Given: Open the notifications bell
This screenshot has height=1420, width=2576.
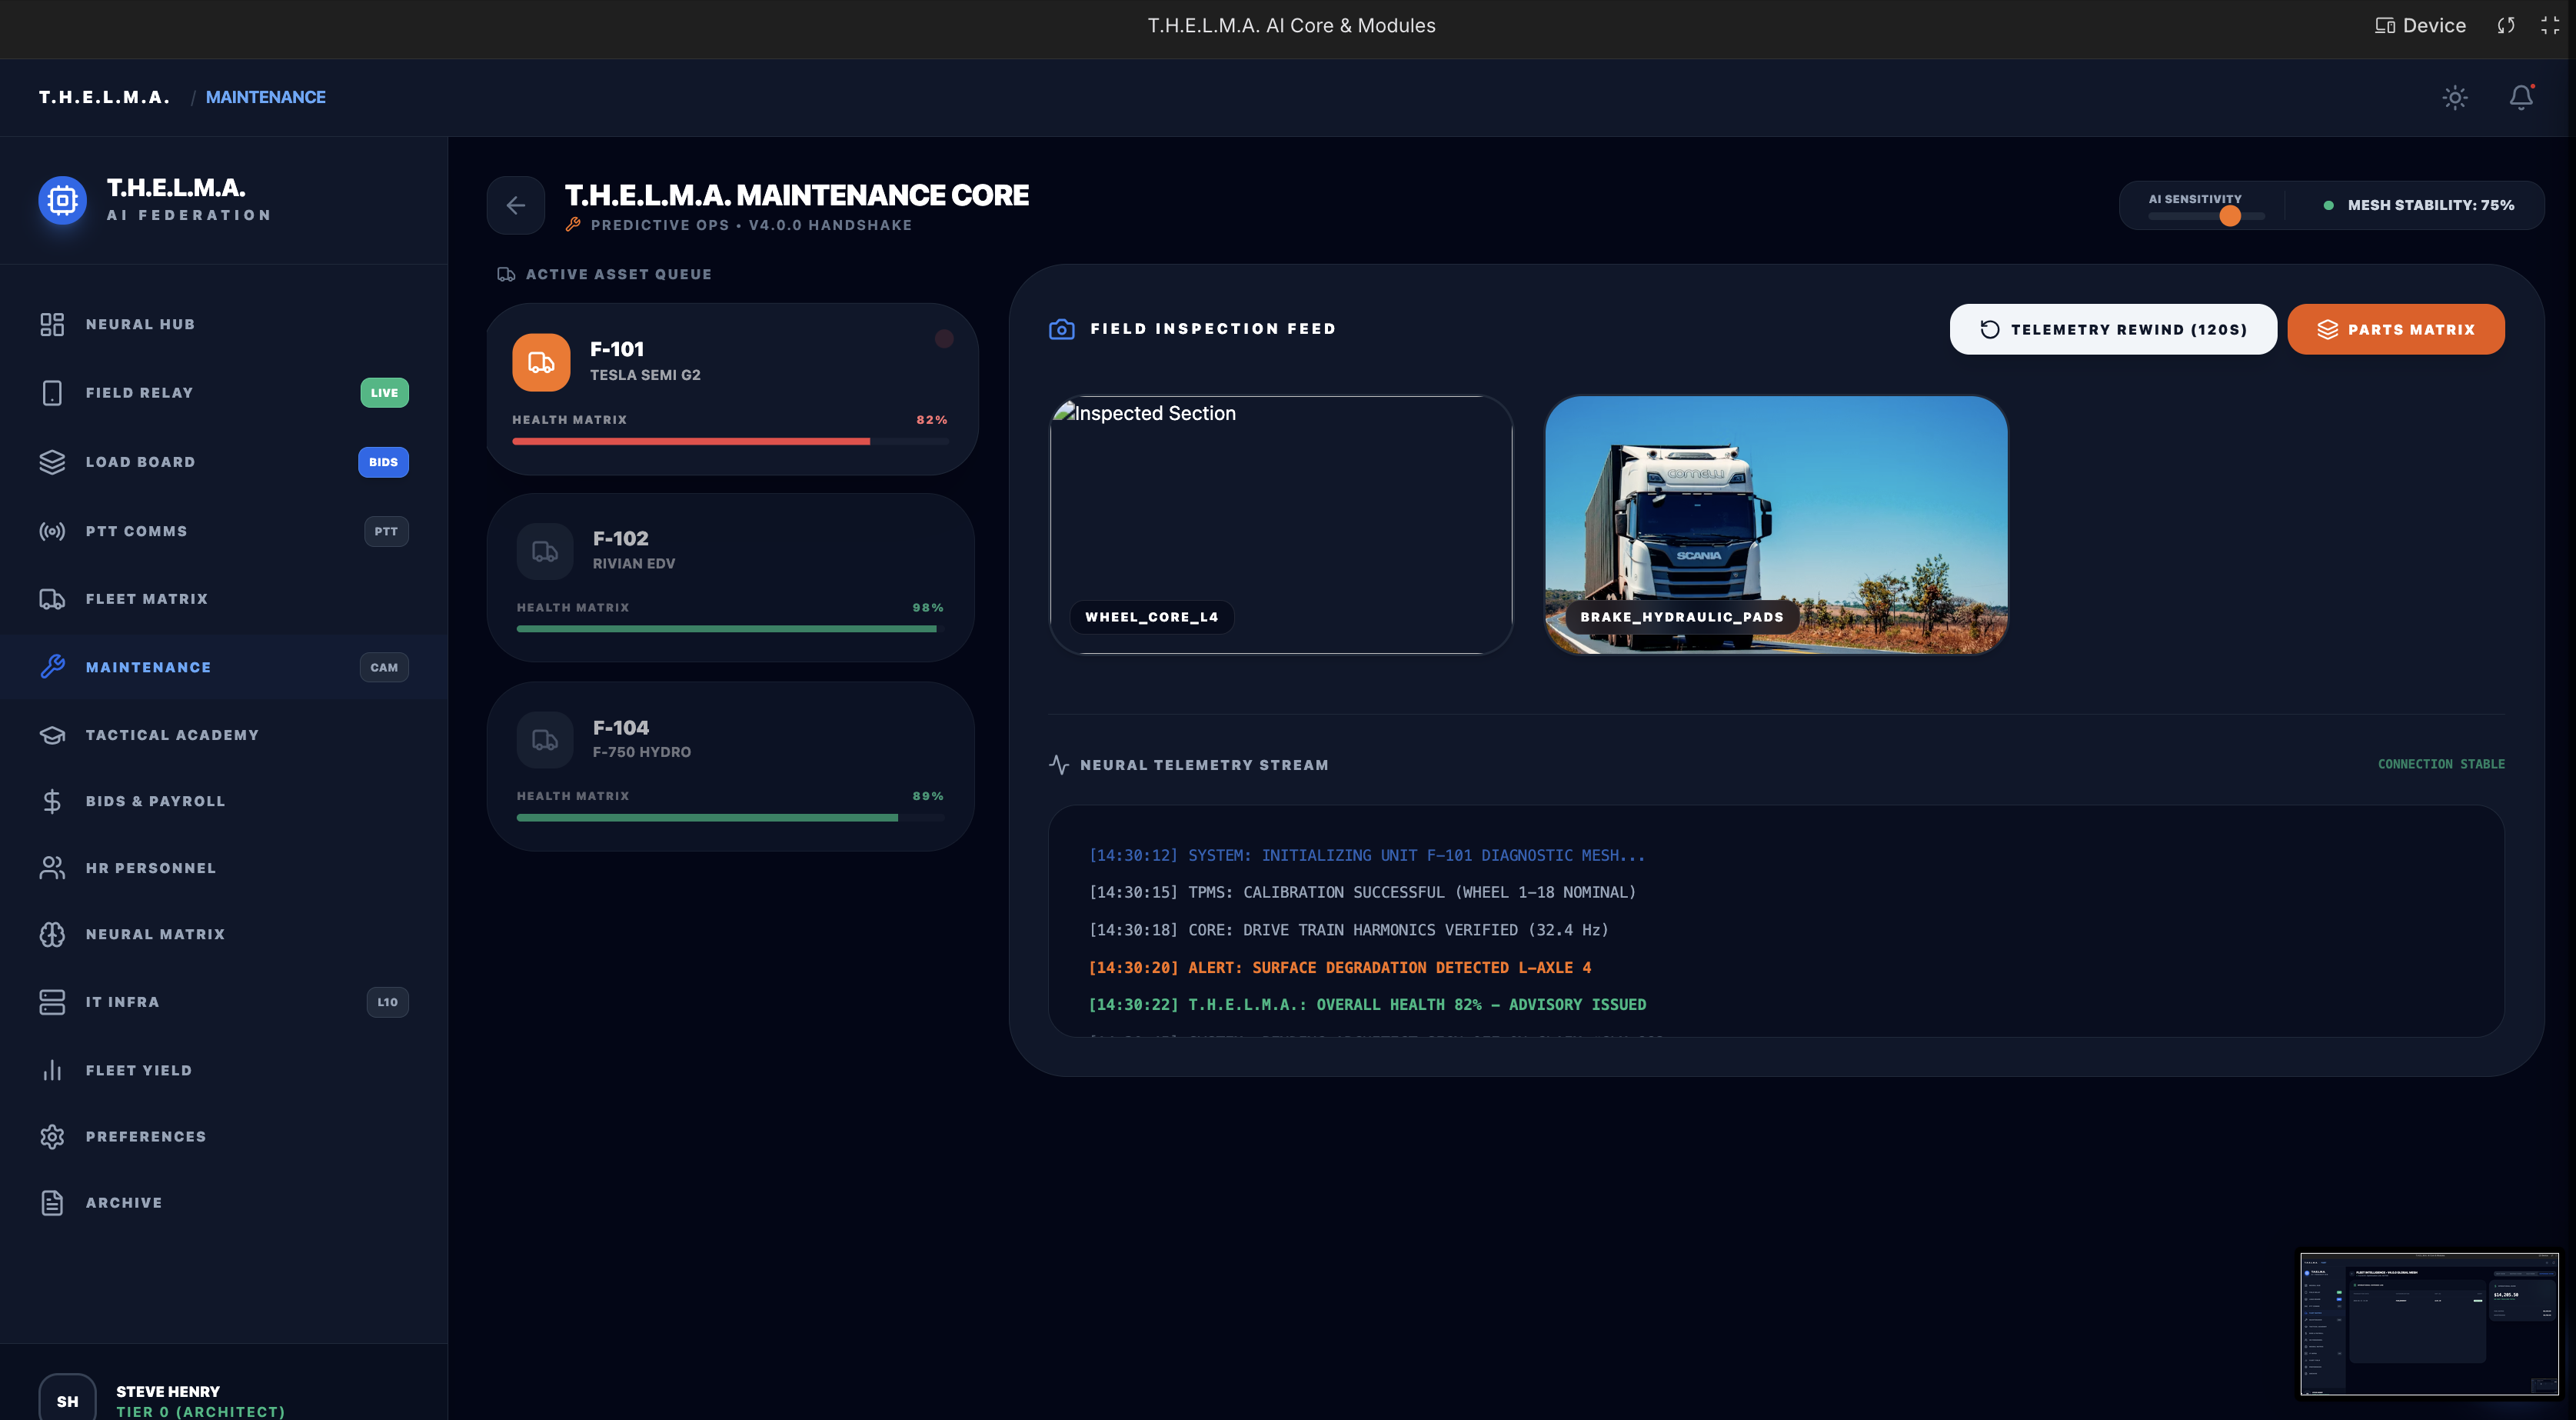Looking at the screenshot, I should [x=2520, y=97].
